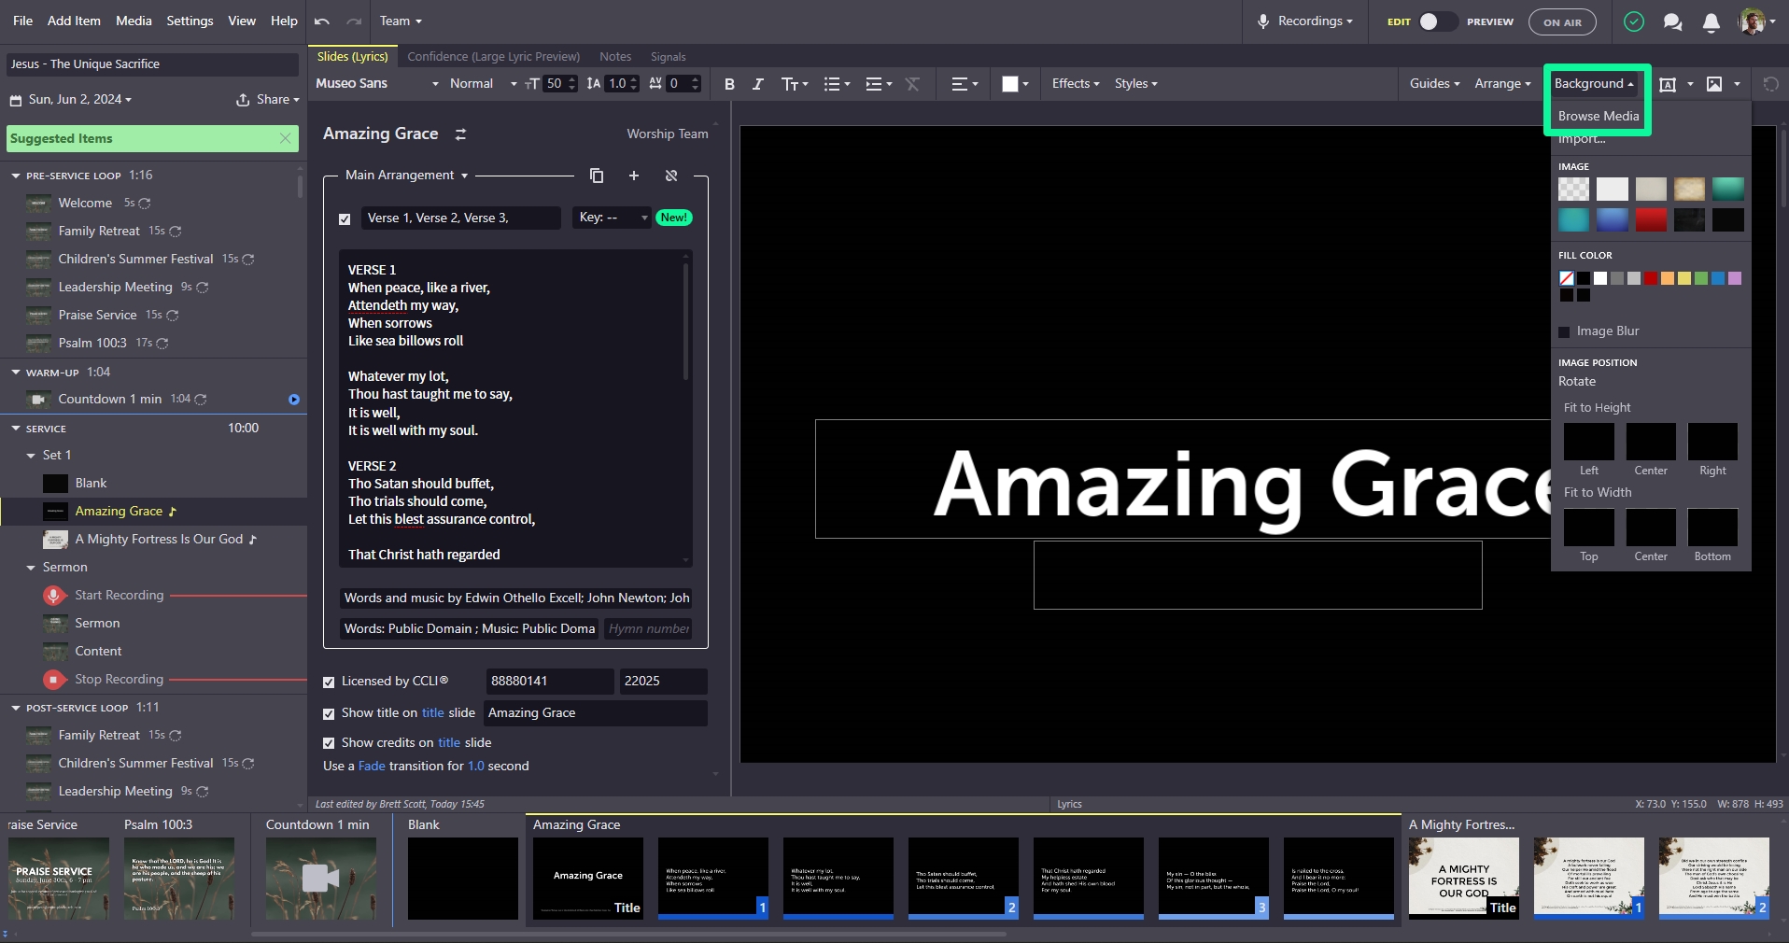Image resolution: width=1789 pixels, height=943 pixels.
Task: Click the Bold formatting icon
Action: coord(729,84)
